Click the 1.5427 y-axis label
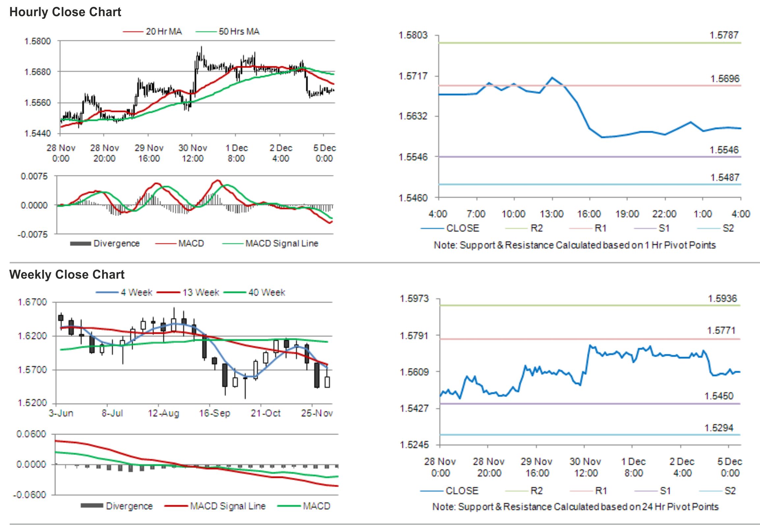The height and width of the screenshot is (525, 760). point(414,408)
